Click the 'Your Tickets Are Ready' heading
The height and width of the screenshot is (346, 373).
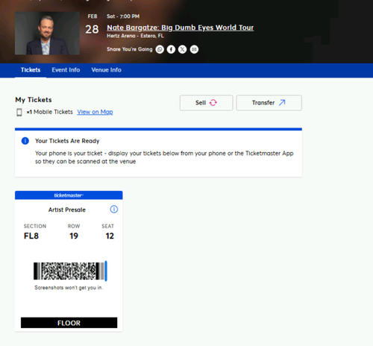(67, 141)
